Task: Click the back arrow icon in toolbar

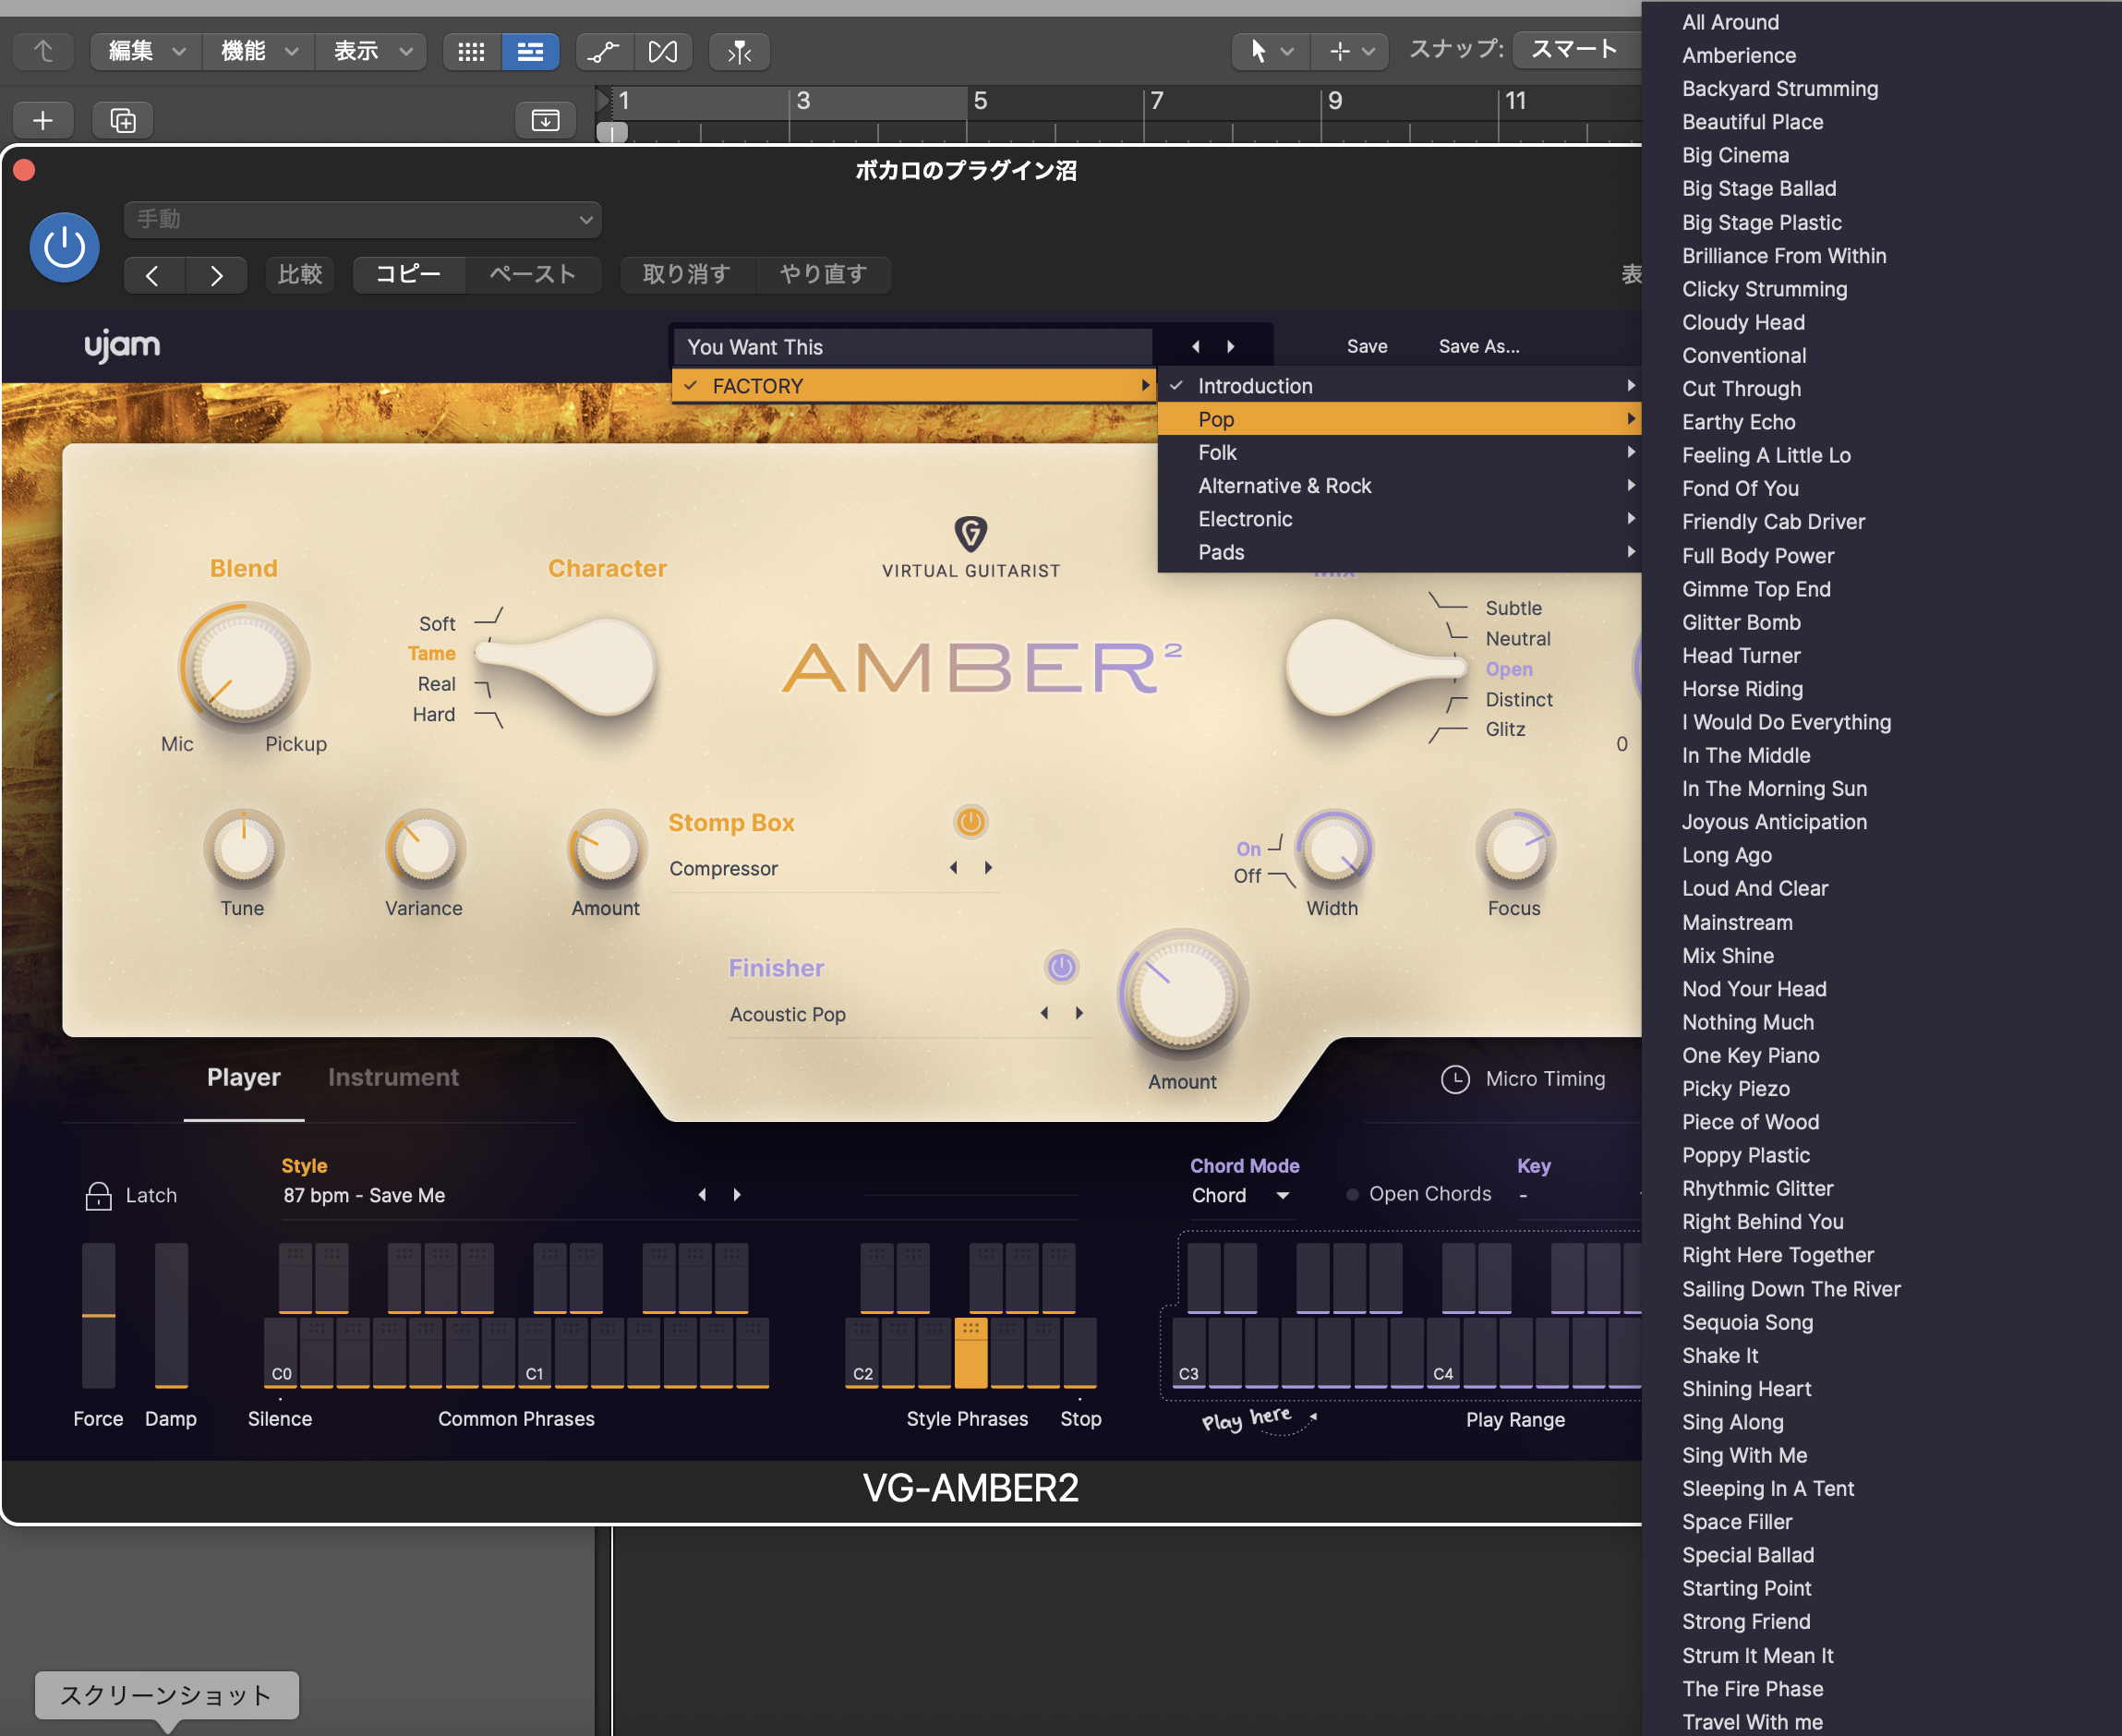Action: pos(43,51)
